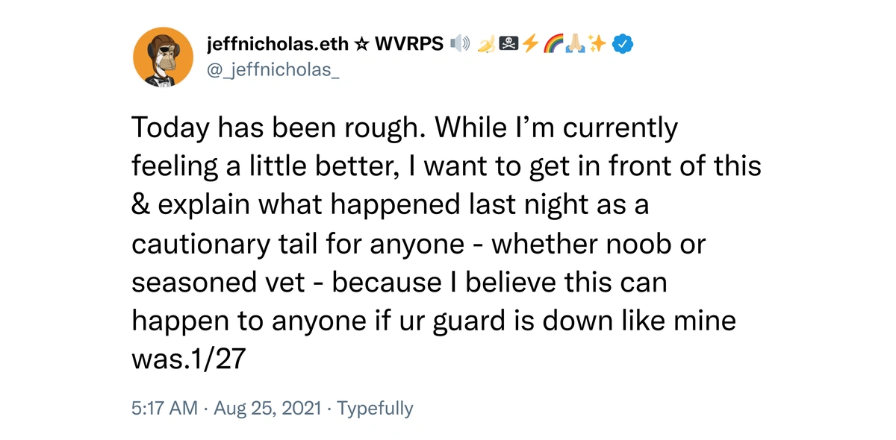Click the pirate flag emoji
896x440 pixels.
coord(508,45)
